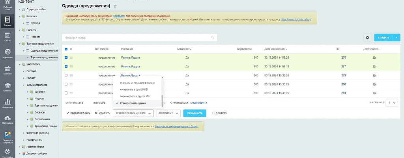Uncheck the row with ID 278

coord(66,58)
